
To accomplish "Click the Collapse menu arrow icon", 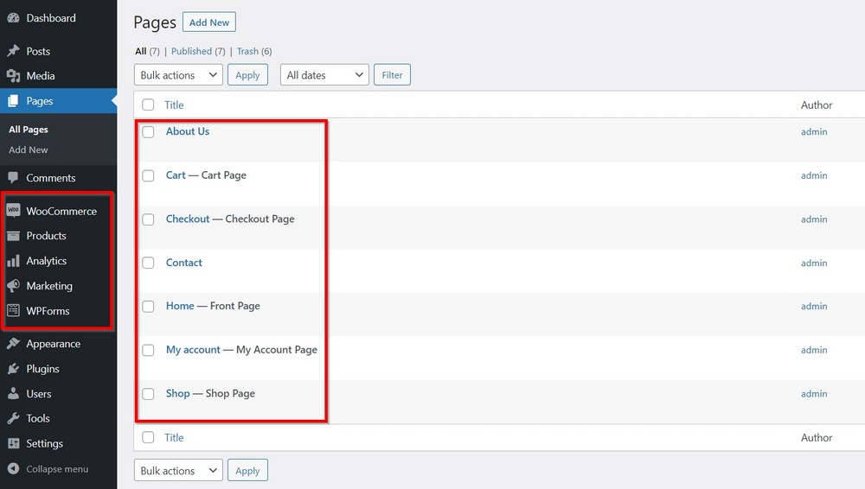I will [x=13, y=468].
